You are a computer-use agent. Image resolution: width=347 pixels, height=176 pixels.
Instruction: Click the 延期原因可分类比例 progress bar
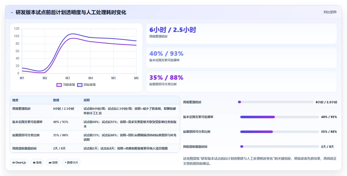tap(280, 132)
